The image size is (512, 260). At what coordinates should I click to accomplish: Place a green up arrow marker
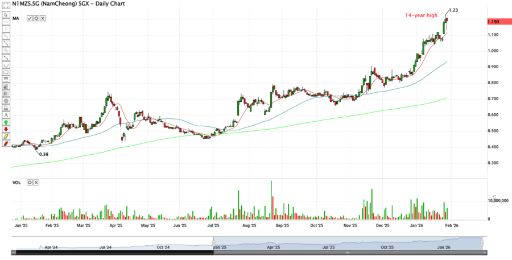click(x=6, y=122)
